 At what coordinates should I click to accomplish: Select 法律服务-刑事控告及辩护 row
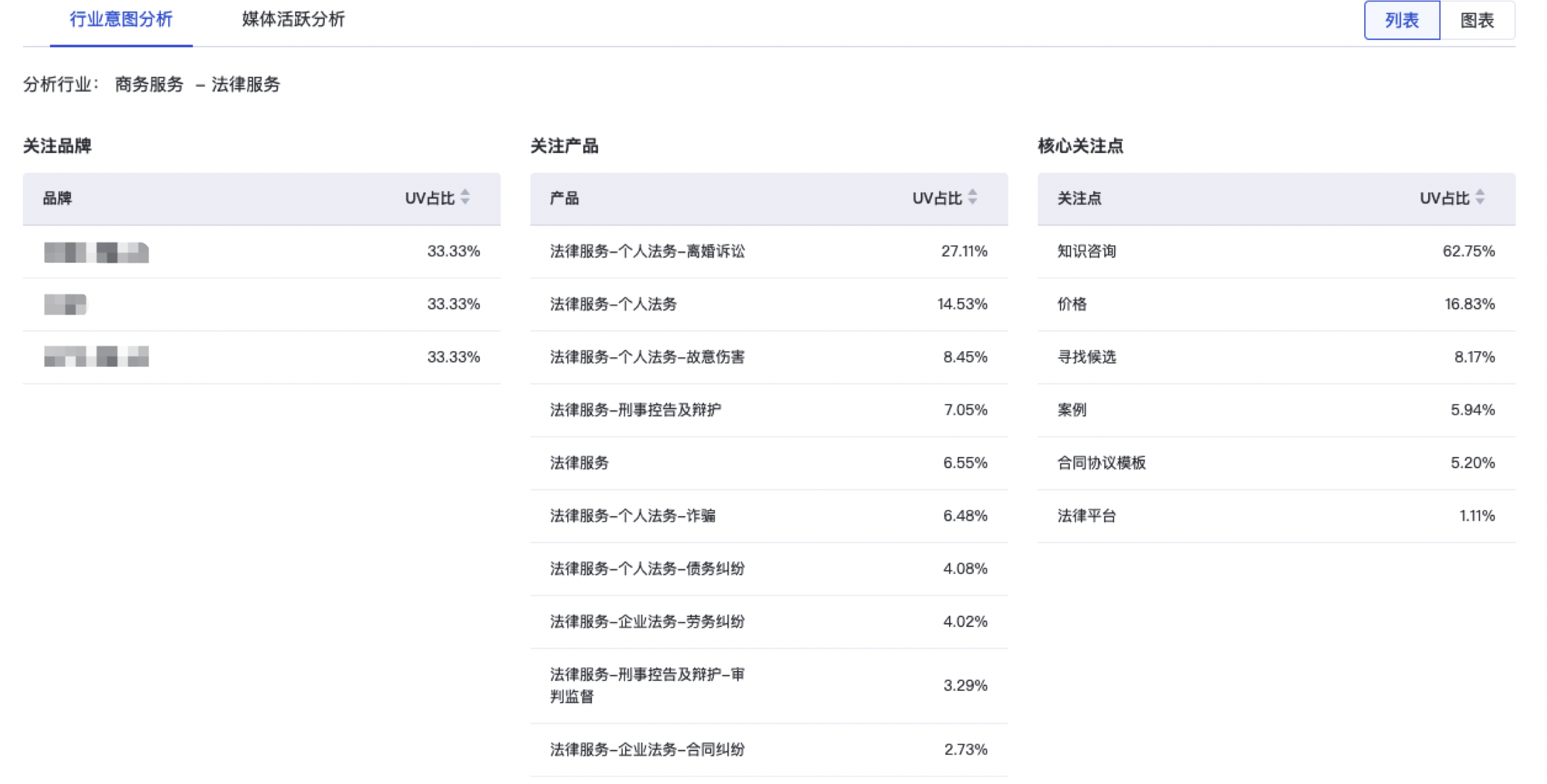[635, 410]
